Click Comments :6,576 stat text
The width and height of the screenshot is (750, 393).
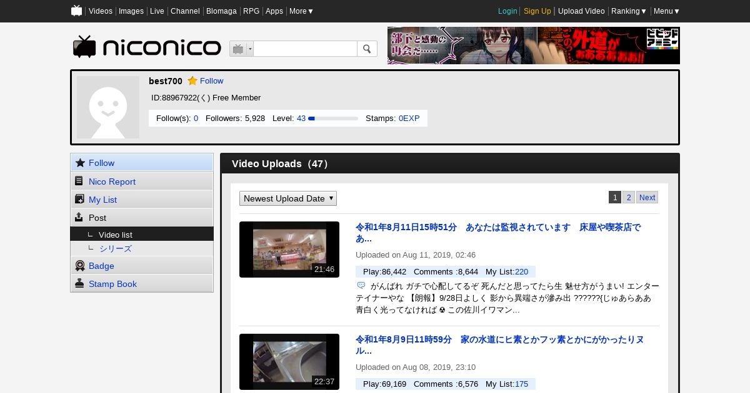(x=446, y=384)
